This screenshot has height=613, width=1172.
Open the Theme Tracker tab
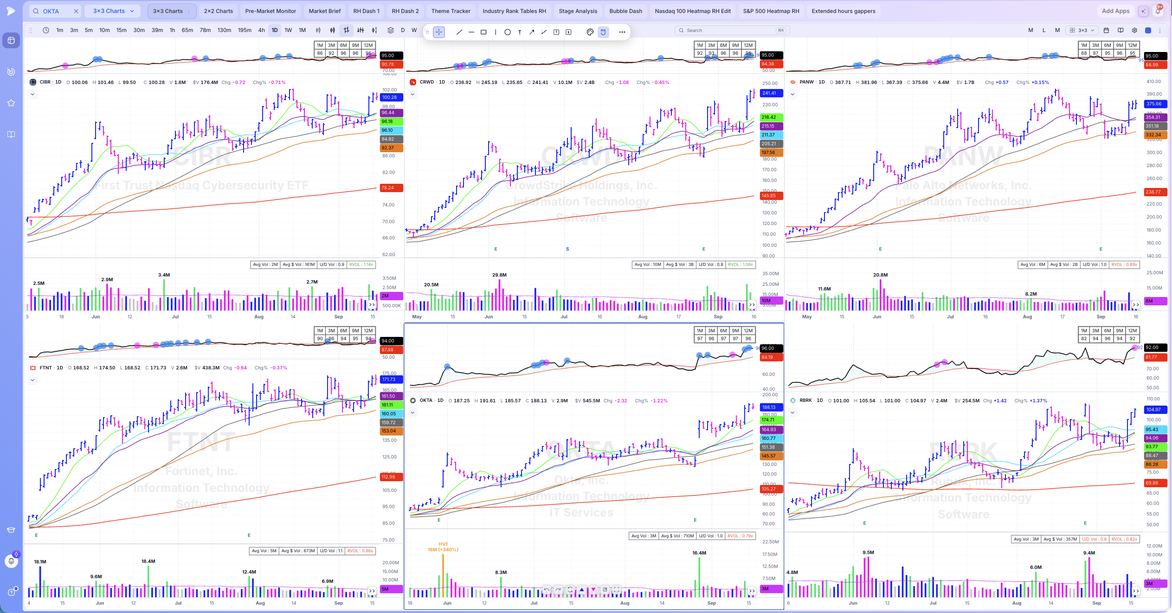[x=451, y=11]
